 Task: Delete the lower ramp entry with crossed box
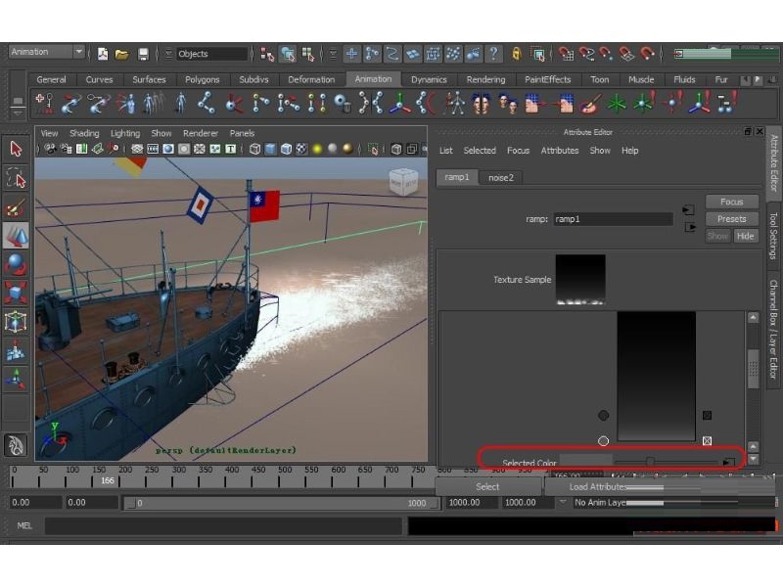(707, 441)
